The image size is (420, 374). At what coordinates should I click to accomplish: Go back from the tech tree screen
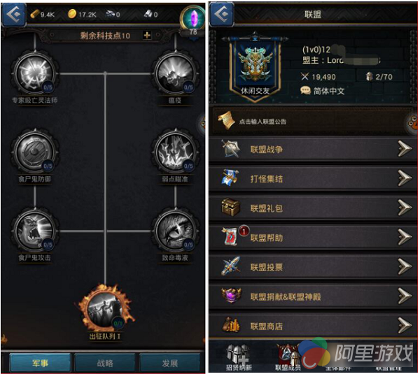[x=14, y=14]
